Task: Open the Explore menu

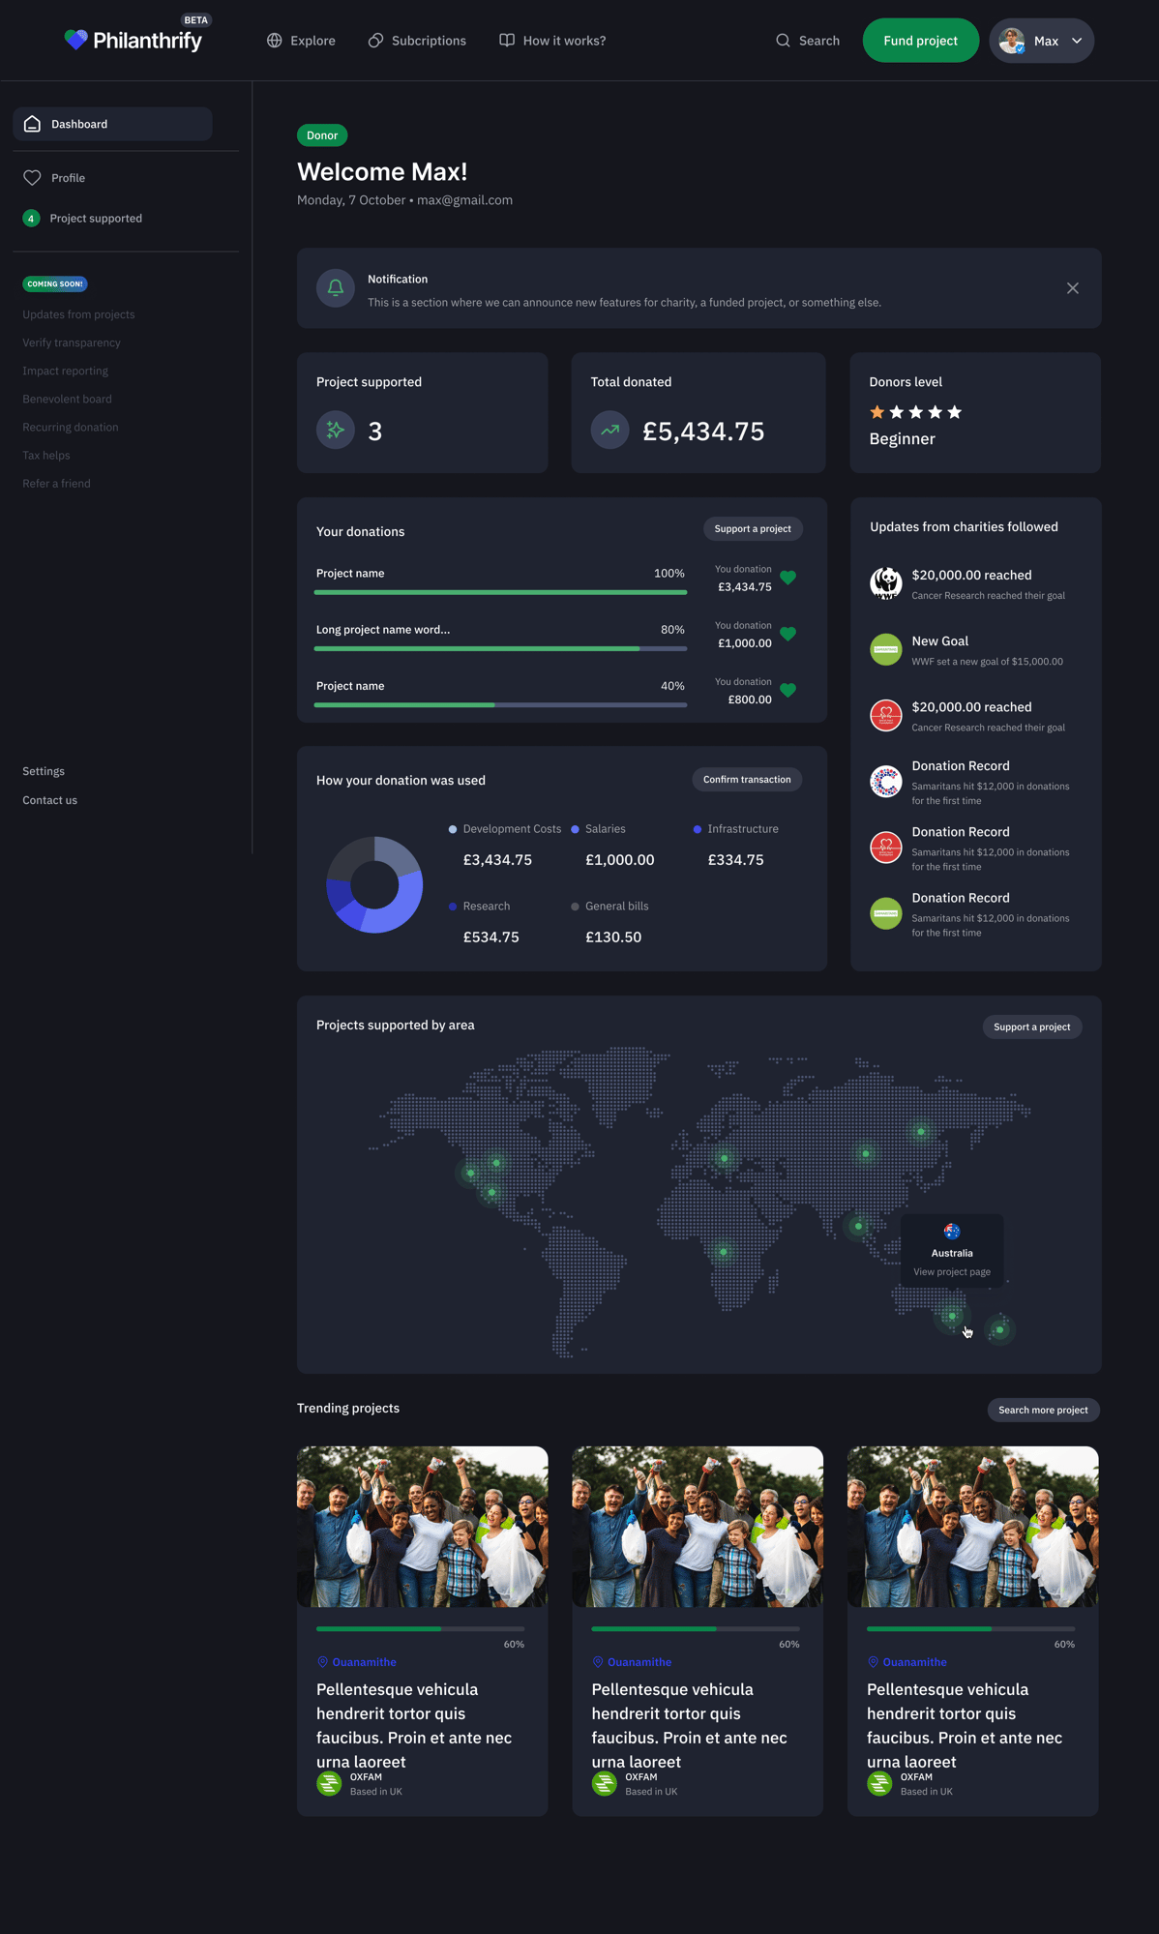Action: [x=302, y=41]
